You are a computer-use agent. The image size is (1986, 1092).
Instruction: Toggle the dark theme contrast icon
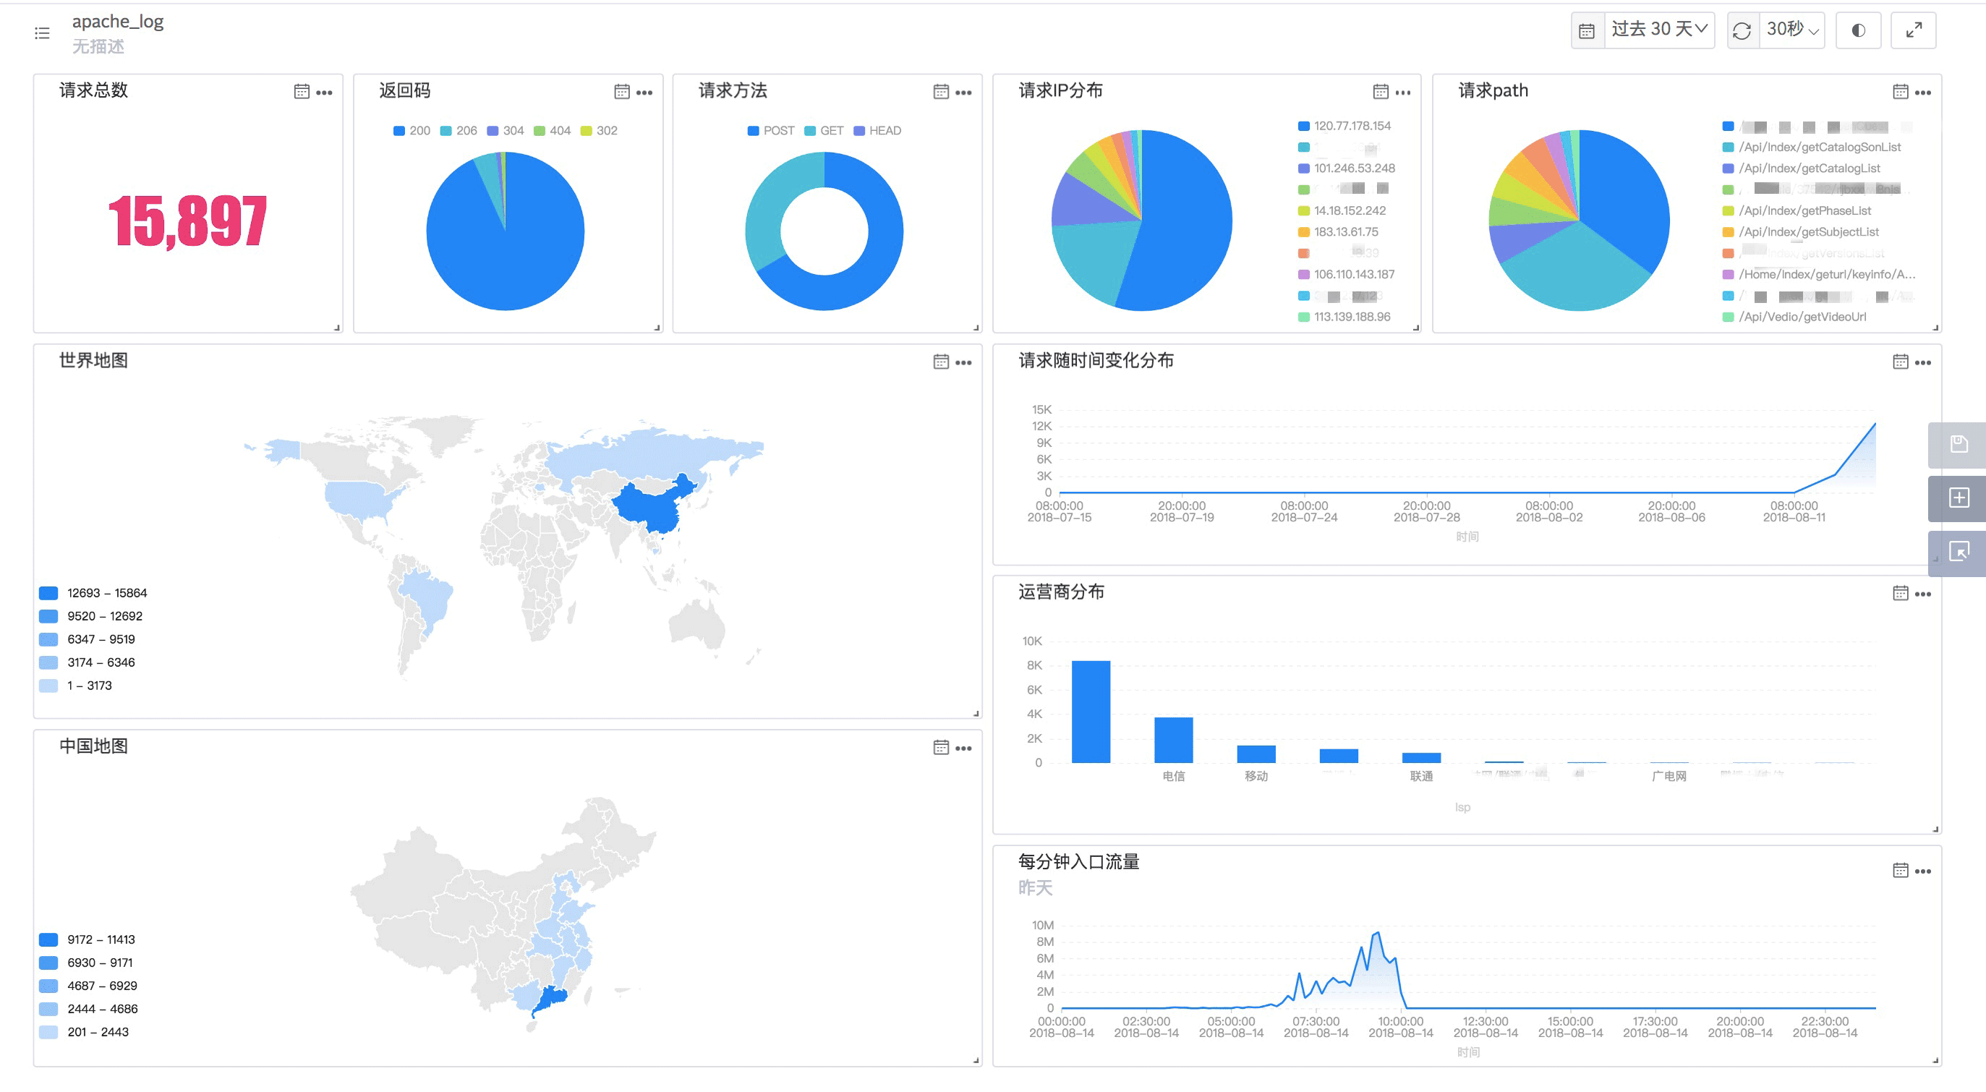[1858, 30]
